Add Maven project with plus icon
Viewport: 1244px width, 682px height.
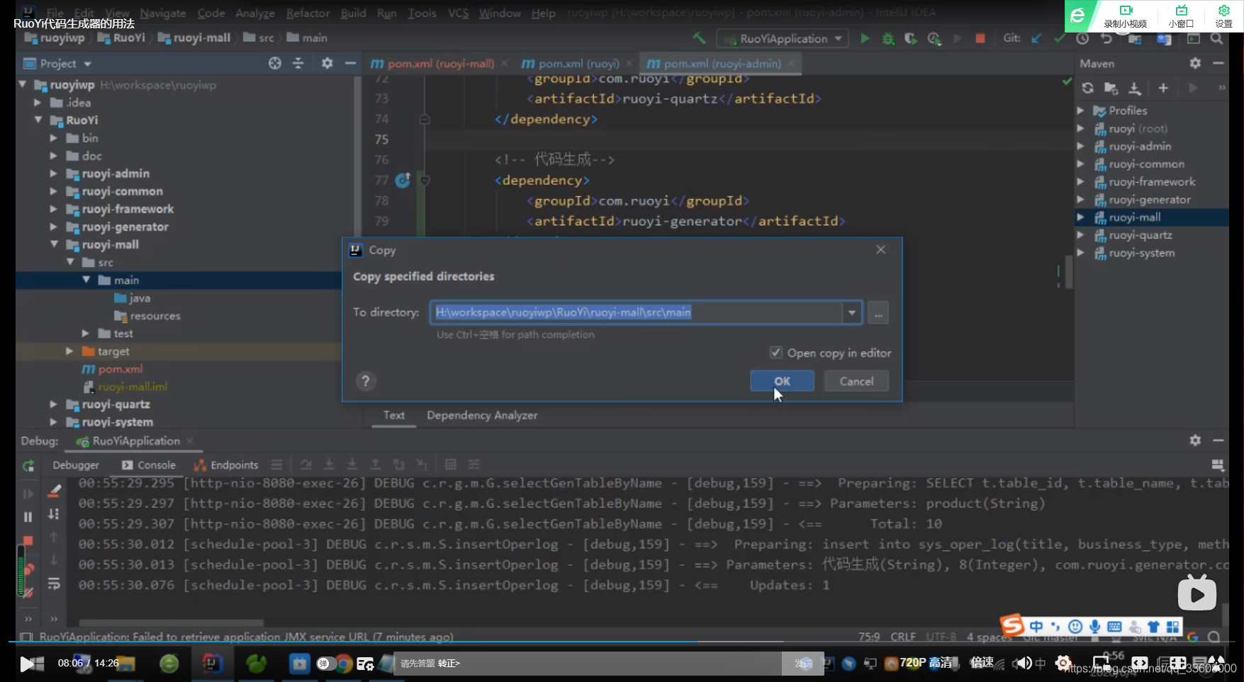1163,88
